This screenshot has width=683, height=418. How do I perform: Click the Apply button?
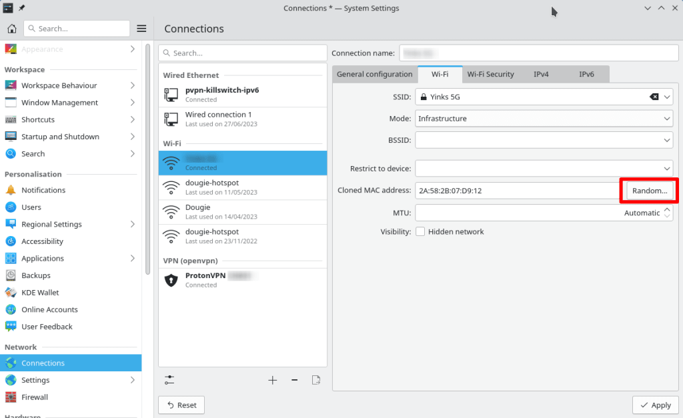point(656,405)
